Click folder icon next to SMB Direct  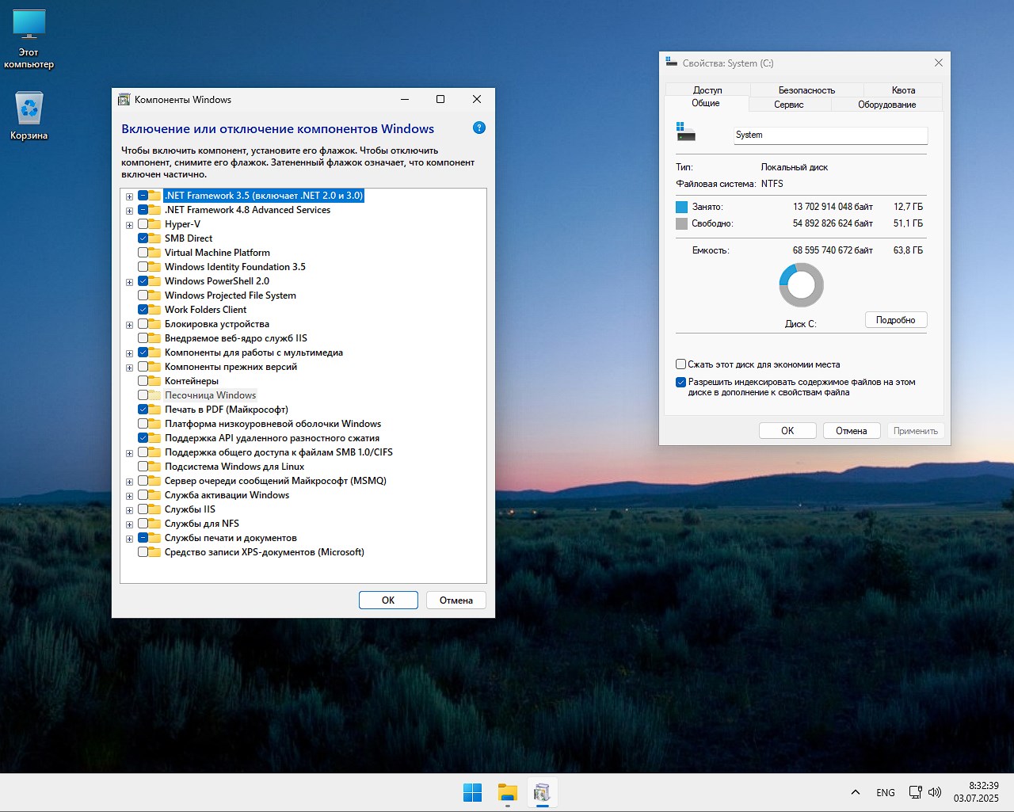154,238
